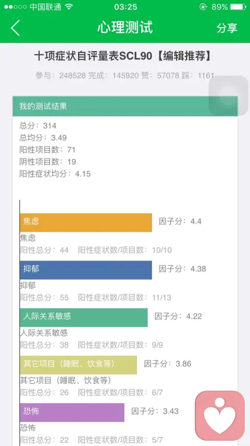This screenshot has width=250, height=446.
Task: Tap the gray AssistiveTouch floating button
Action: (229, 96)
